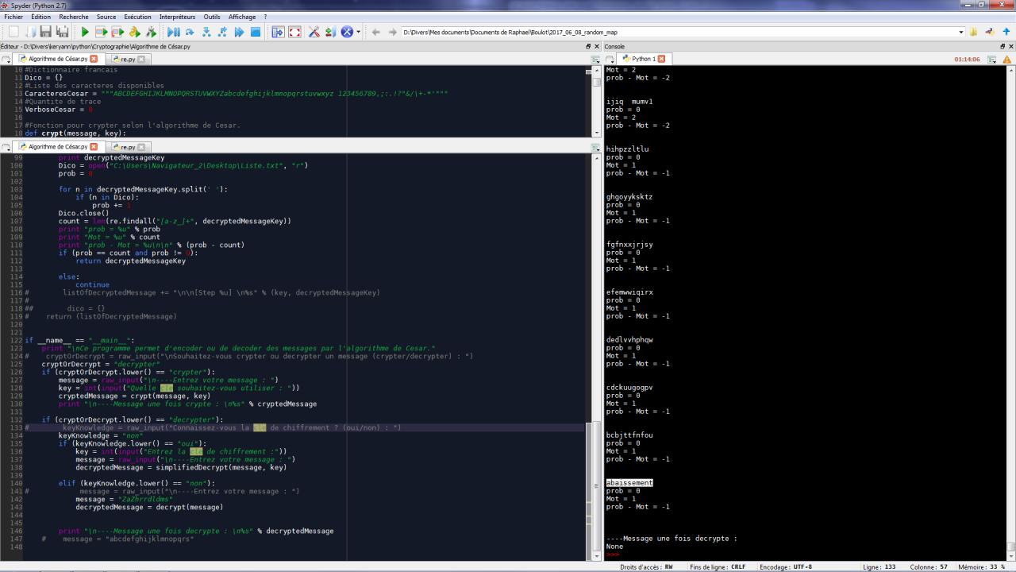Step return in the debugger
Image resolution: width=1016 pixels, height=572 pixels.
point(222,32)
